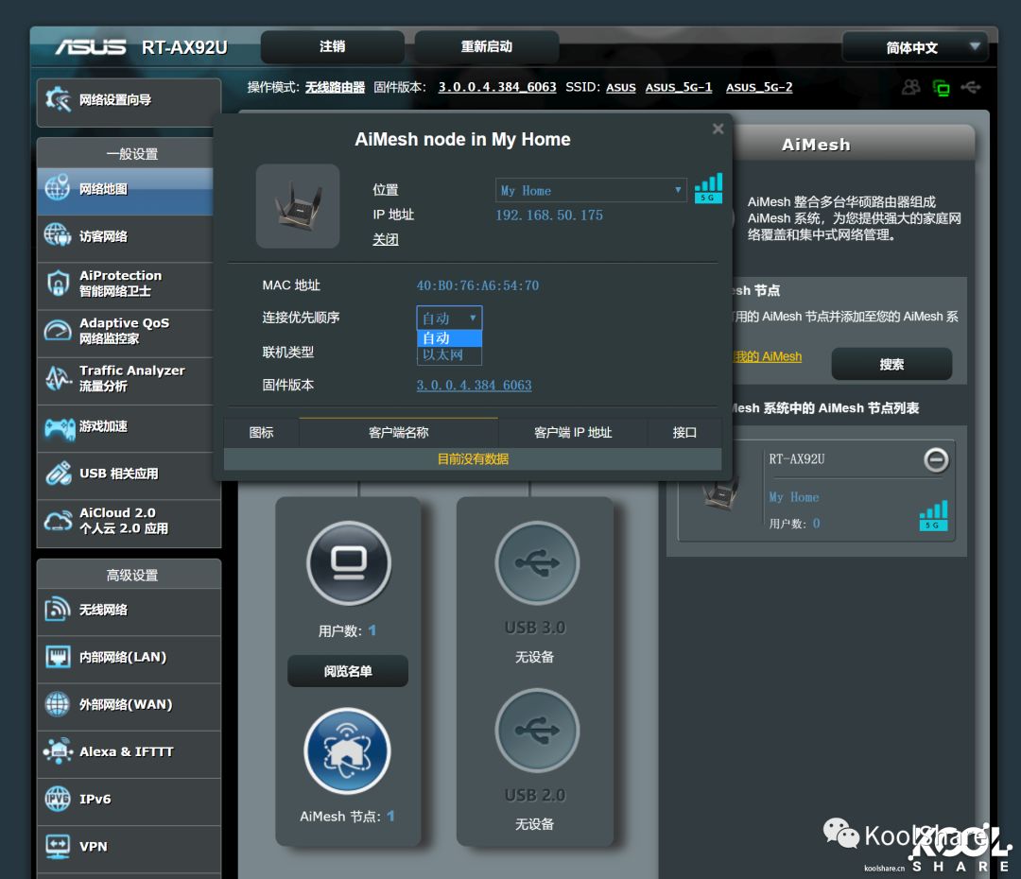
Task: Click the 接口 column header
Action: [684, 432]
